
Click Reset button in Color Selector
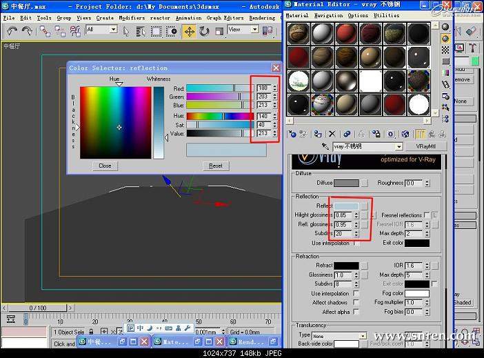pyautogui.click(x=215, y=166)
